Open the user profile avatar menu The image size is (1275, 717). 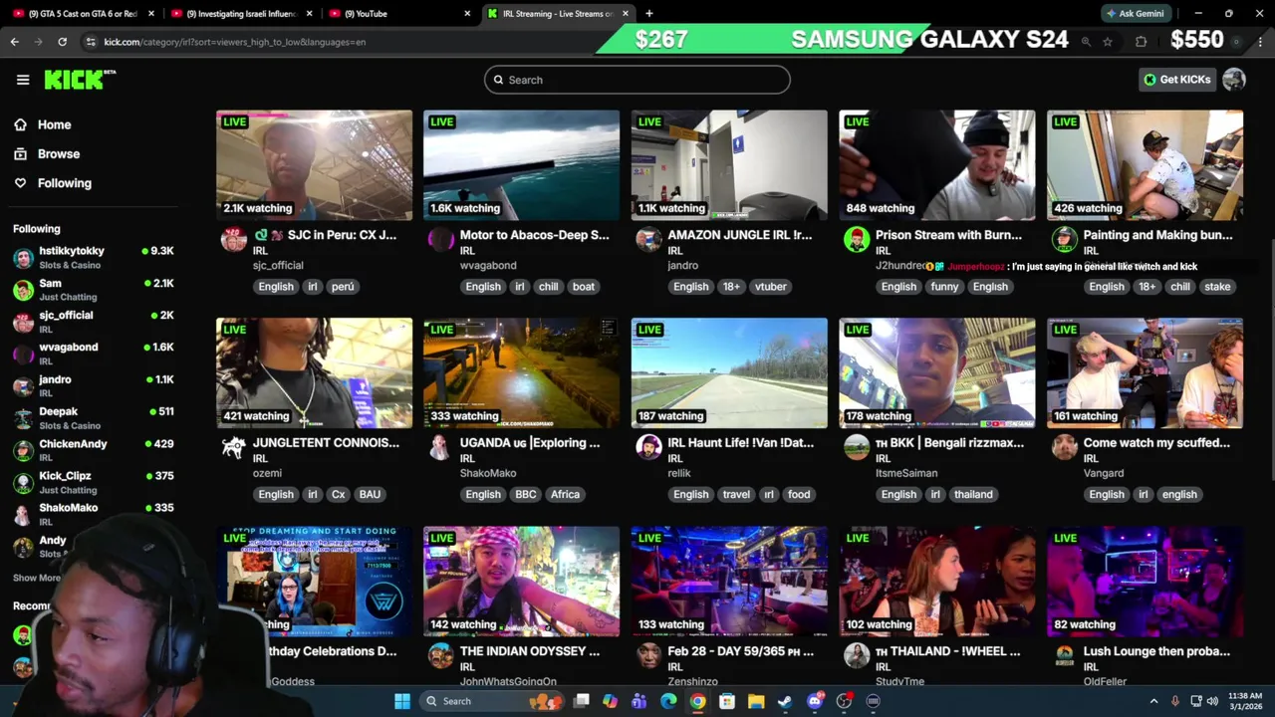click(1234, 80)
